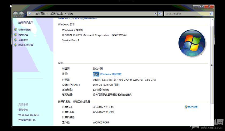Click the vertical scrollbar thumb
Screen dimensions: 225x131
(x=212, y=65)
